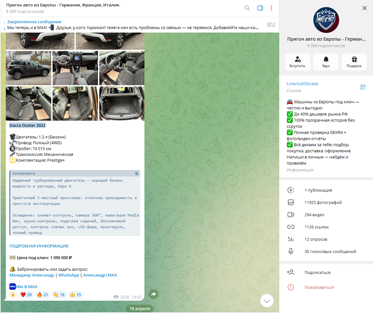Open the open trunk photo
The height and width of the screenshot is (313, 373).
[x=122, y=104]
